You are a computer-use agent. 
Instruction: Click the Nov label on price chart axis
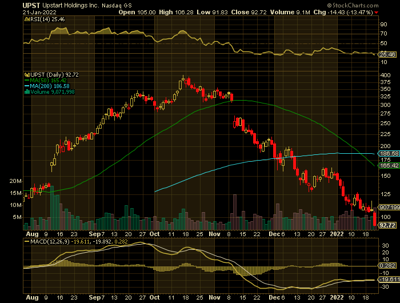point(214,234)
